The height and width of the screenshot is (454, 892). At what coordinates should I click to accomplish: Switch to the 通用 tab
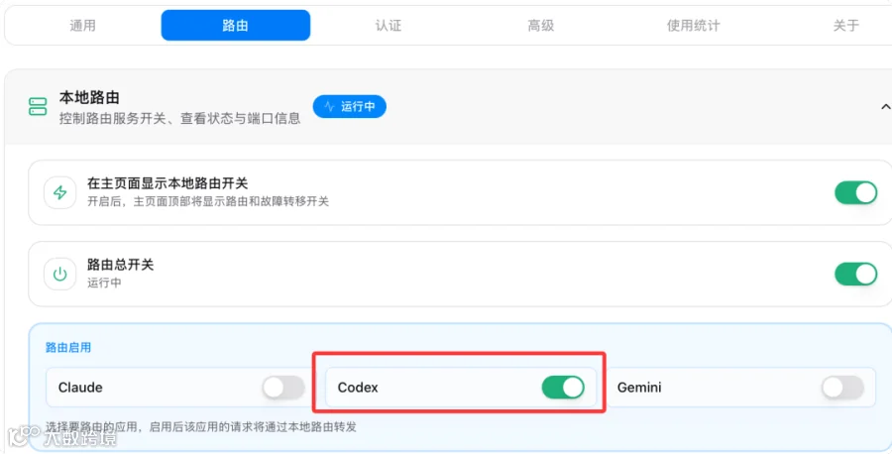tap(82, 26)
